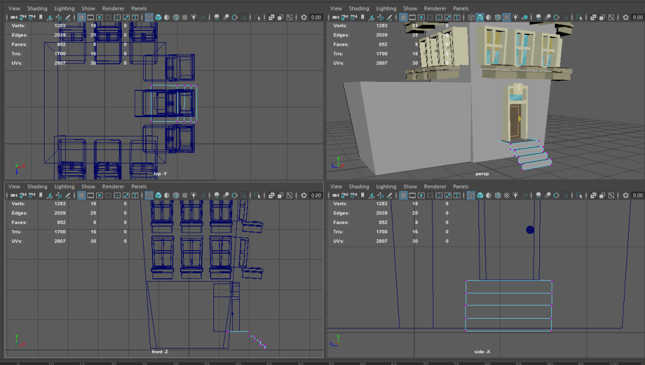645x365 pixels.
Task: Turn on Use All Lights in persp view
Action: [x=515, y=17]
